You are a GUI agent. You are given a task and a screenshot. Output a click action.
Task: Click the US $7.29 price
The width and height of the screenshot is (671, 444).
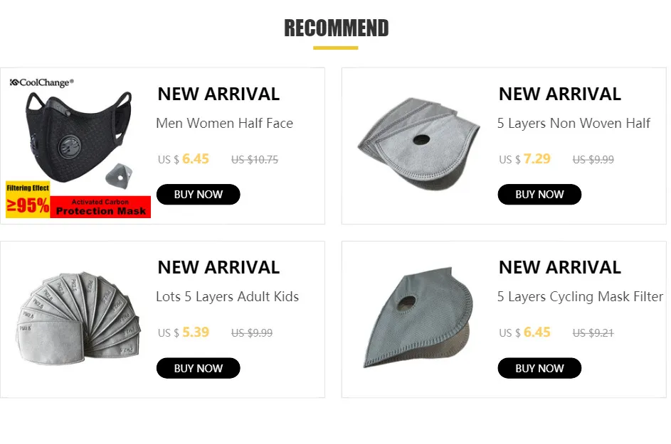(524, 159)
